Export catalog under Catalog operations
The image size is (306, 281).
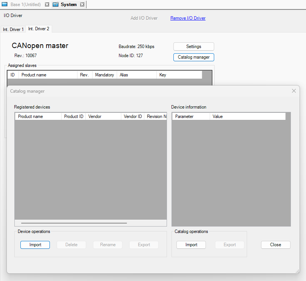tap(230, 245)
